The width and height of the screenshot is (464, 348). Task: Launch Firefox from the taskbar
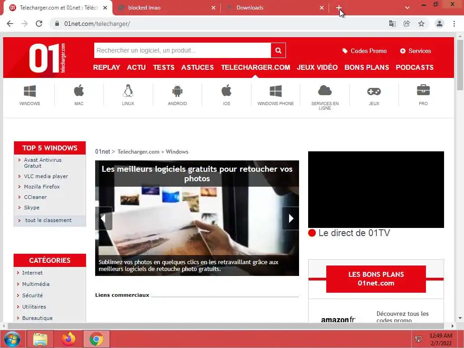coord(68,339)
